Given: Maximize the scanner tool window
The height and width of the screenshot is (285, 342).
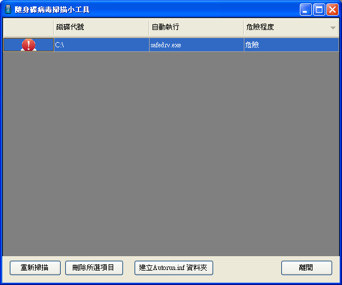Looking at the screenshot, I should (319, 10).
